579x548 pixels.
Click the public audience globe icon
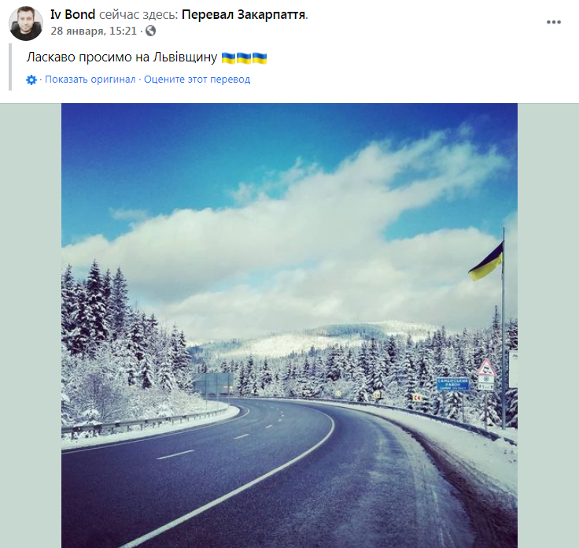pyautogui.click(x=151, y=31)
